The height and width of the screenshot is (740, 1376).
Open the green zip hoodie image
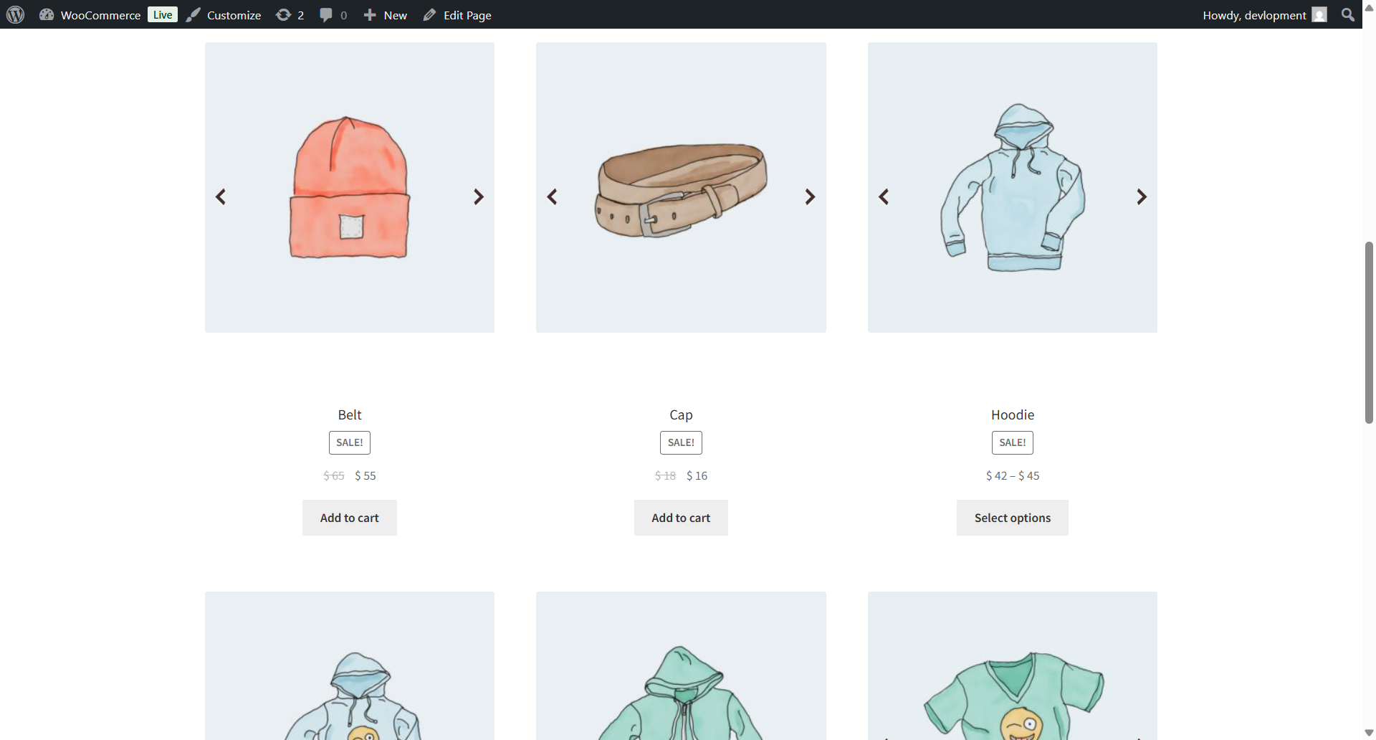point(681,665)
